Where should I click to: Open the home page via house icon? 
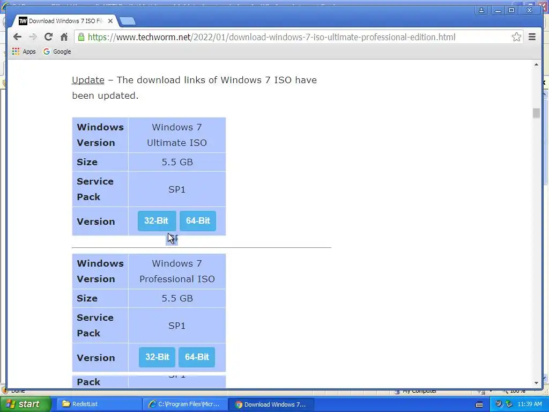[64, 37]
